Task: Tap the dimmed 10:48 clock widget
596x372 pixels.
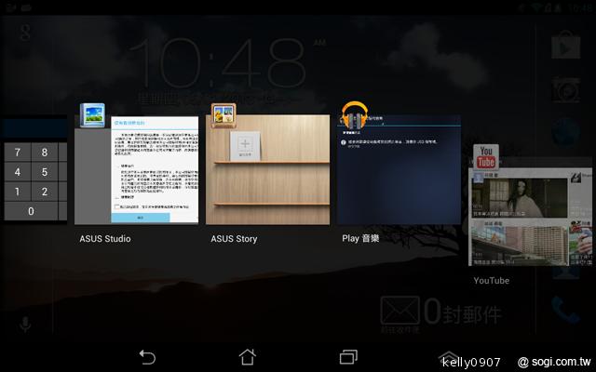Action: pyautogui.click(x=219, y=63)
